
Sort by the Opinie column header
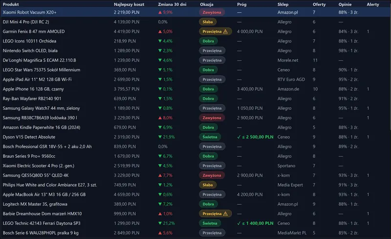[x=345, y=4]
